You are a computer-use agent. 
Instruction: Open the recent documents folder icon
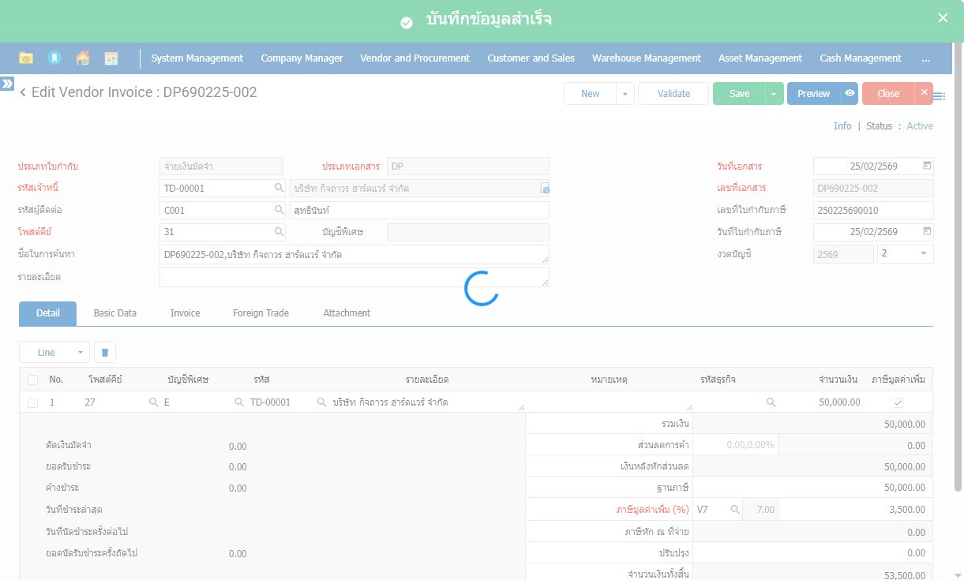coord(26,58)
